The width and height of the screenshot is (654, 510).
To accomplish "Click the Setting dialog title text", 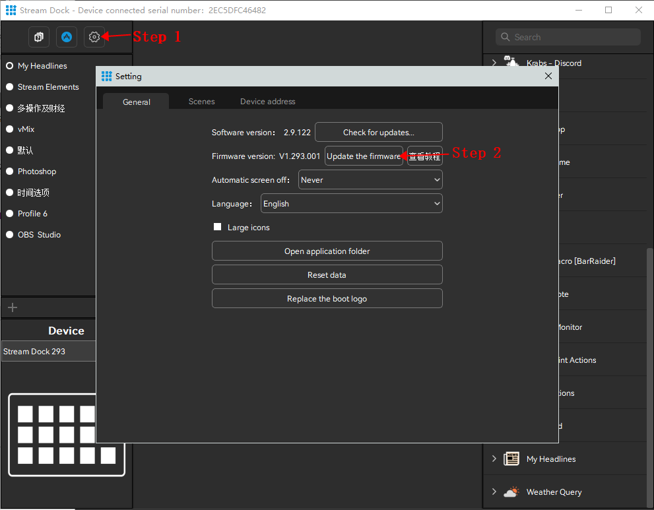I will pos(129,77).
